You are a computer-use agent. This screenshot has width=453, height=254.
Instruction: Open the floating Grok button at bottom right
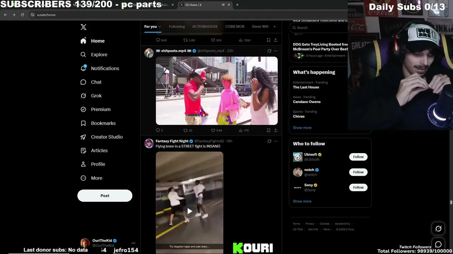pos(438,229)
